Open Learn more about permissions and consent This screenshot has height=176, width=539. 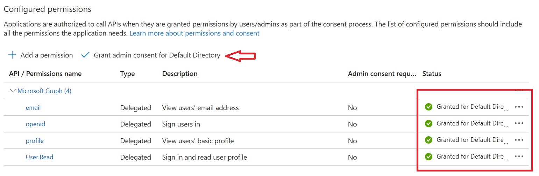coord(194,33)
